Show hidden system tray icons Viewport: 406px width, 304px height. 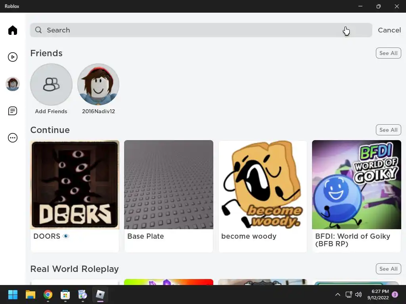[x=338, y=294]
